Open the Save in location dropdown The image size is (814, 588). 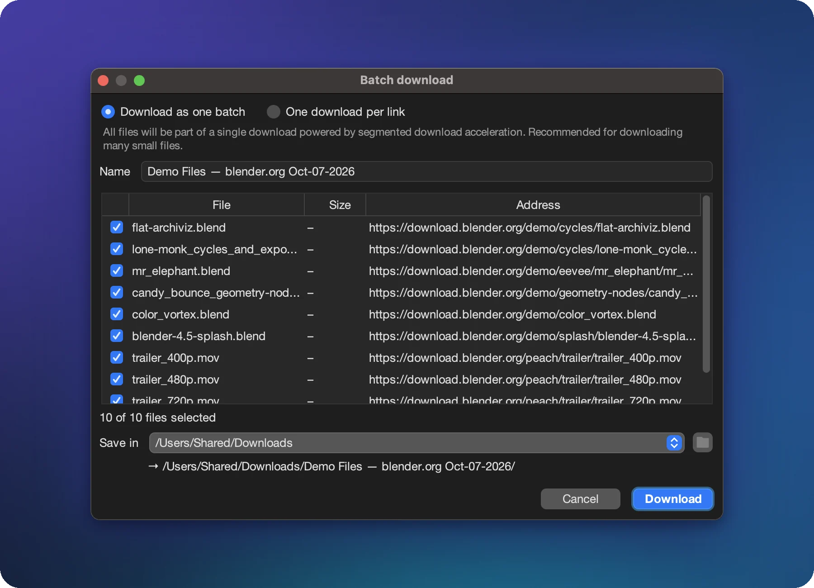(416, 443)
